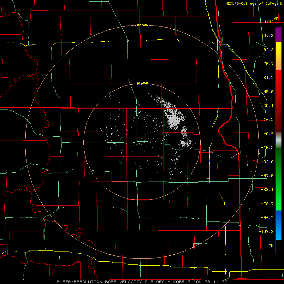Click the 30.1 velocity scale value
The height and width of the screenshot is (284, 284).
[269, 106]
